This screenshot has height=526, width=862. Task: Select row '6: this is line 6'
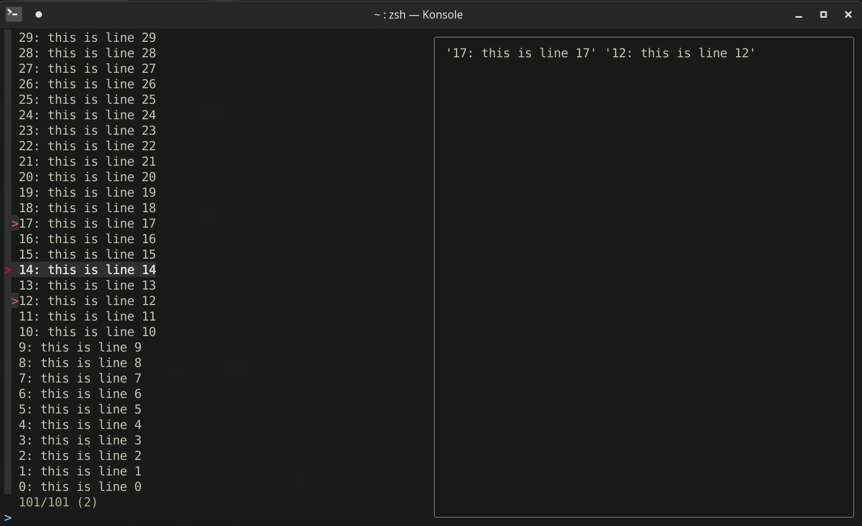[x=80, y=394]
